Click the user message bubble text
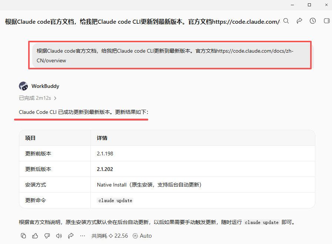The height and width of the screenshot is (244, 332). coord(165,56)
